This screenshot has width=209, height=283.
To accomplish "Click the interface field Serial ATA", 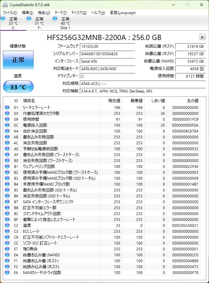I will coord(108,61).
